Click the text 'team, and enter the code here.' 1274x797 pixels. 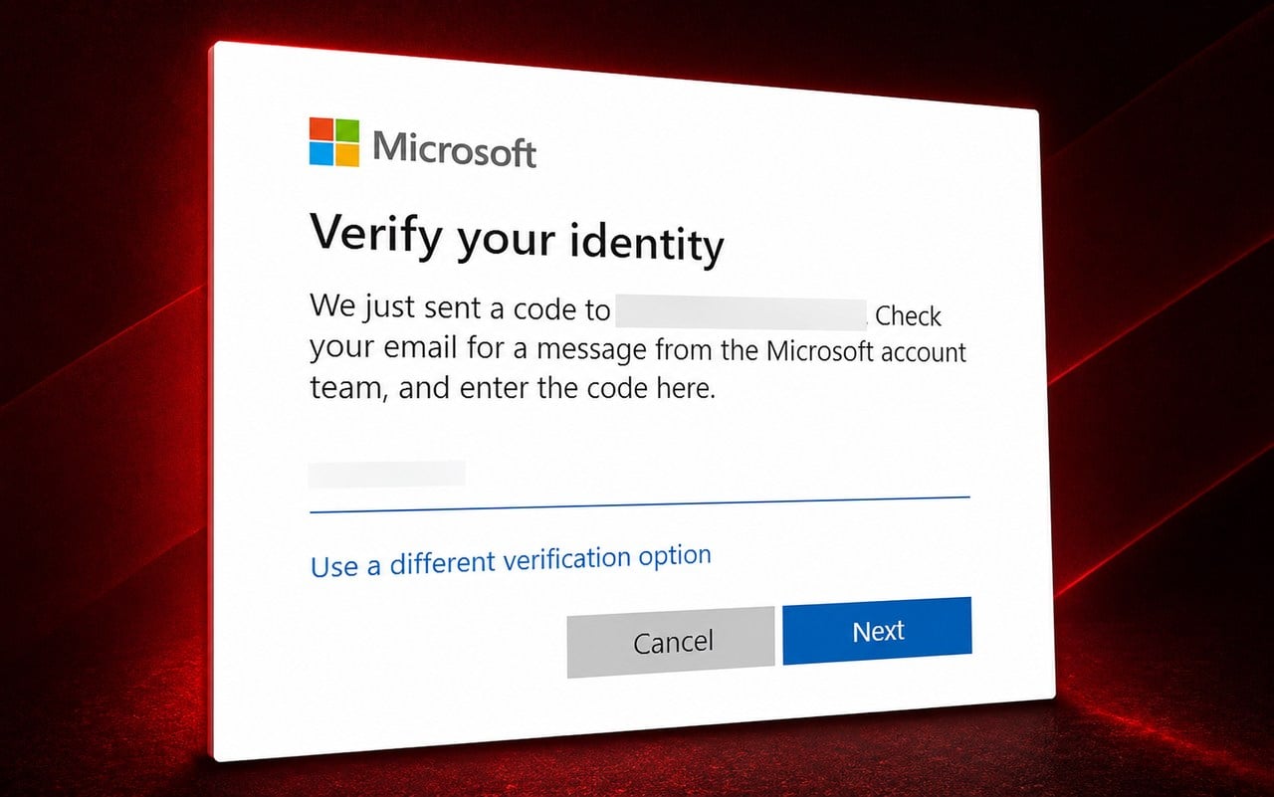[x=513, y=387]
